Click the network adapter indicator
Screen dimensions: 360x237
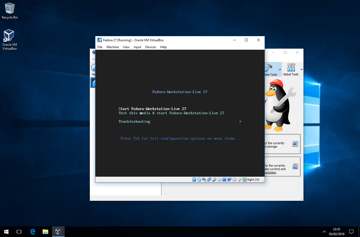[209, 180]
